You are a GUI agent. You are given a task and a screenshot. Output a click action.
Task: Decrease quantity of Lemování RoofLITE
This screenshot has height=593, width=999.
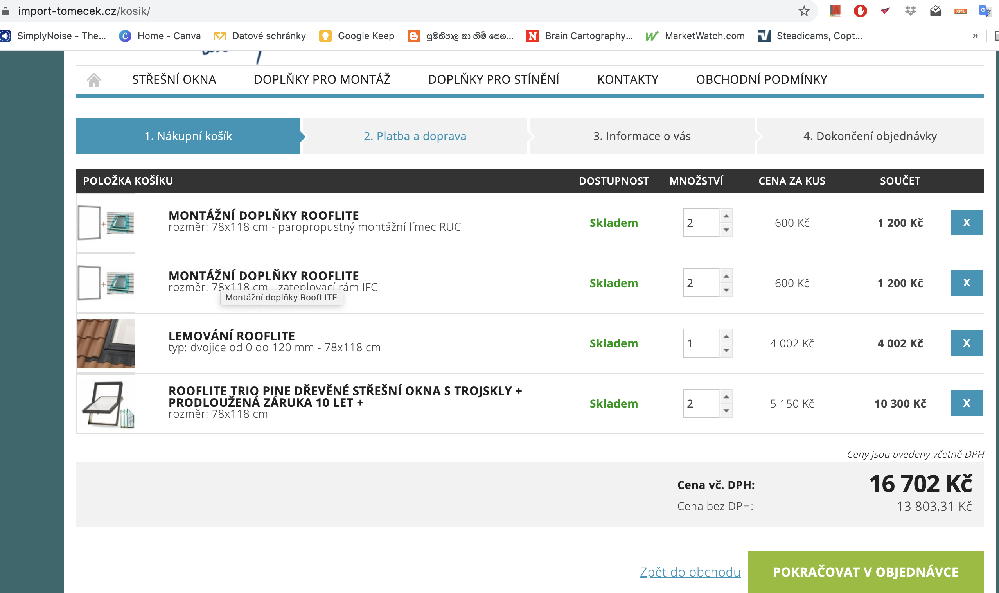click(x=726, y=350)
